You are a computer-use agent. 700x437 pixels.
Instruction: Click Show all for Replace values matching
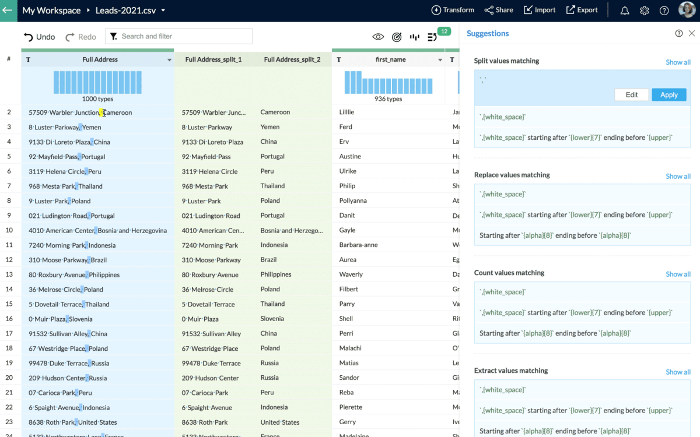678,176
